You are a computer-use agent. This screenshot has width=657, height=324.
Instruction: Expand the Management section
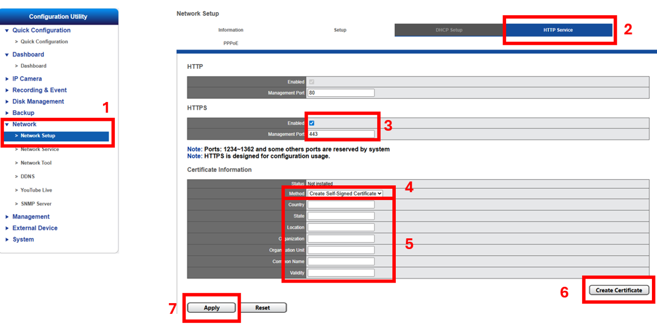click(31, 216)
